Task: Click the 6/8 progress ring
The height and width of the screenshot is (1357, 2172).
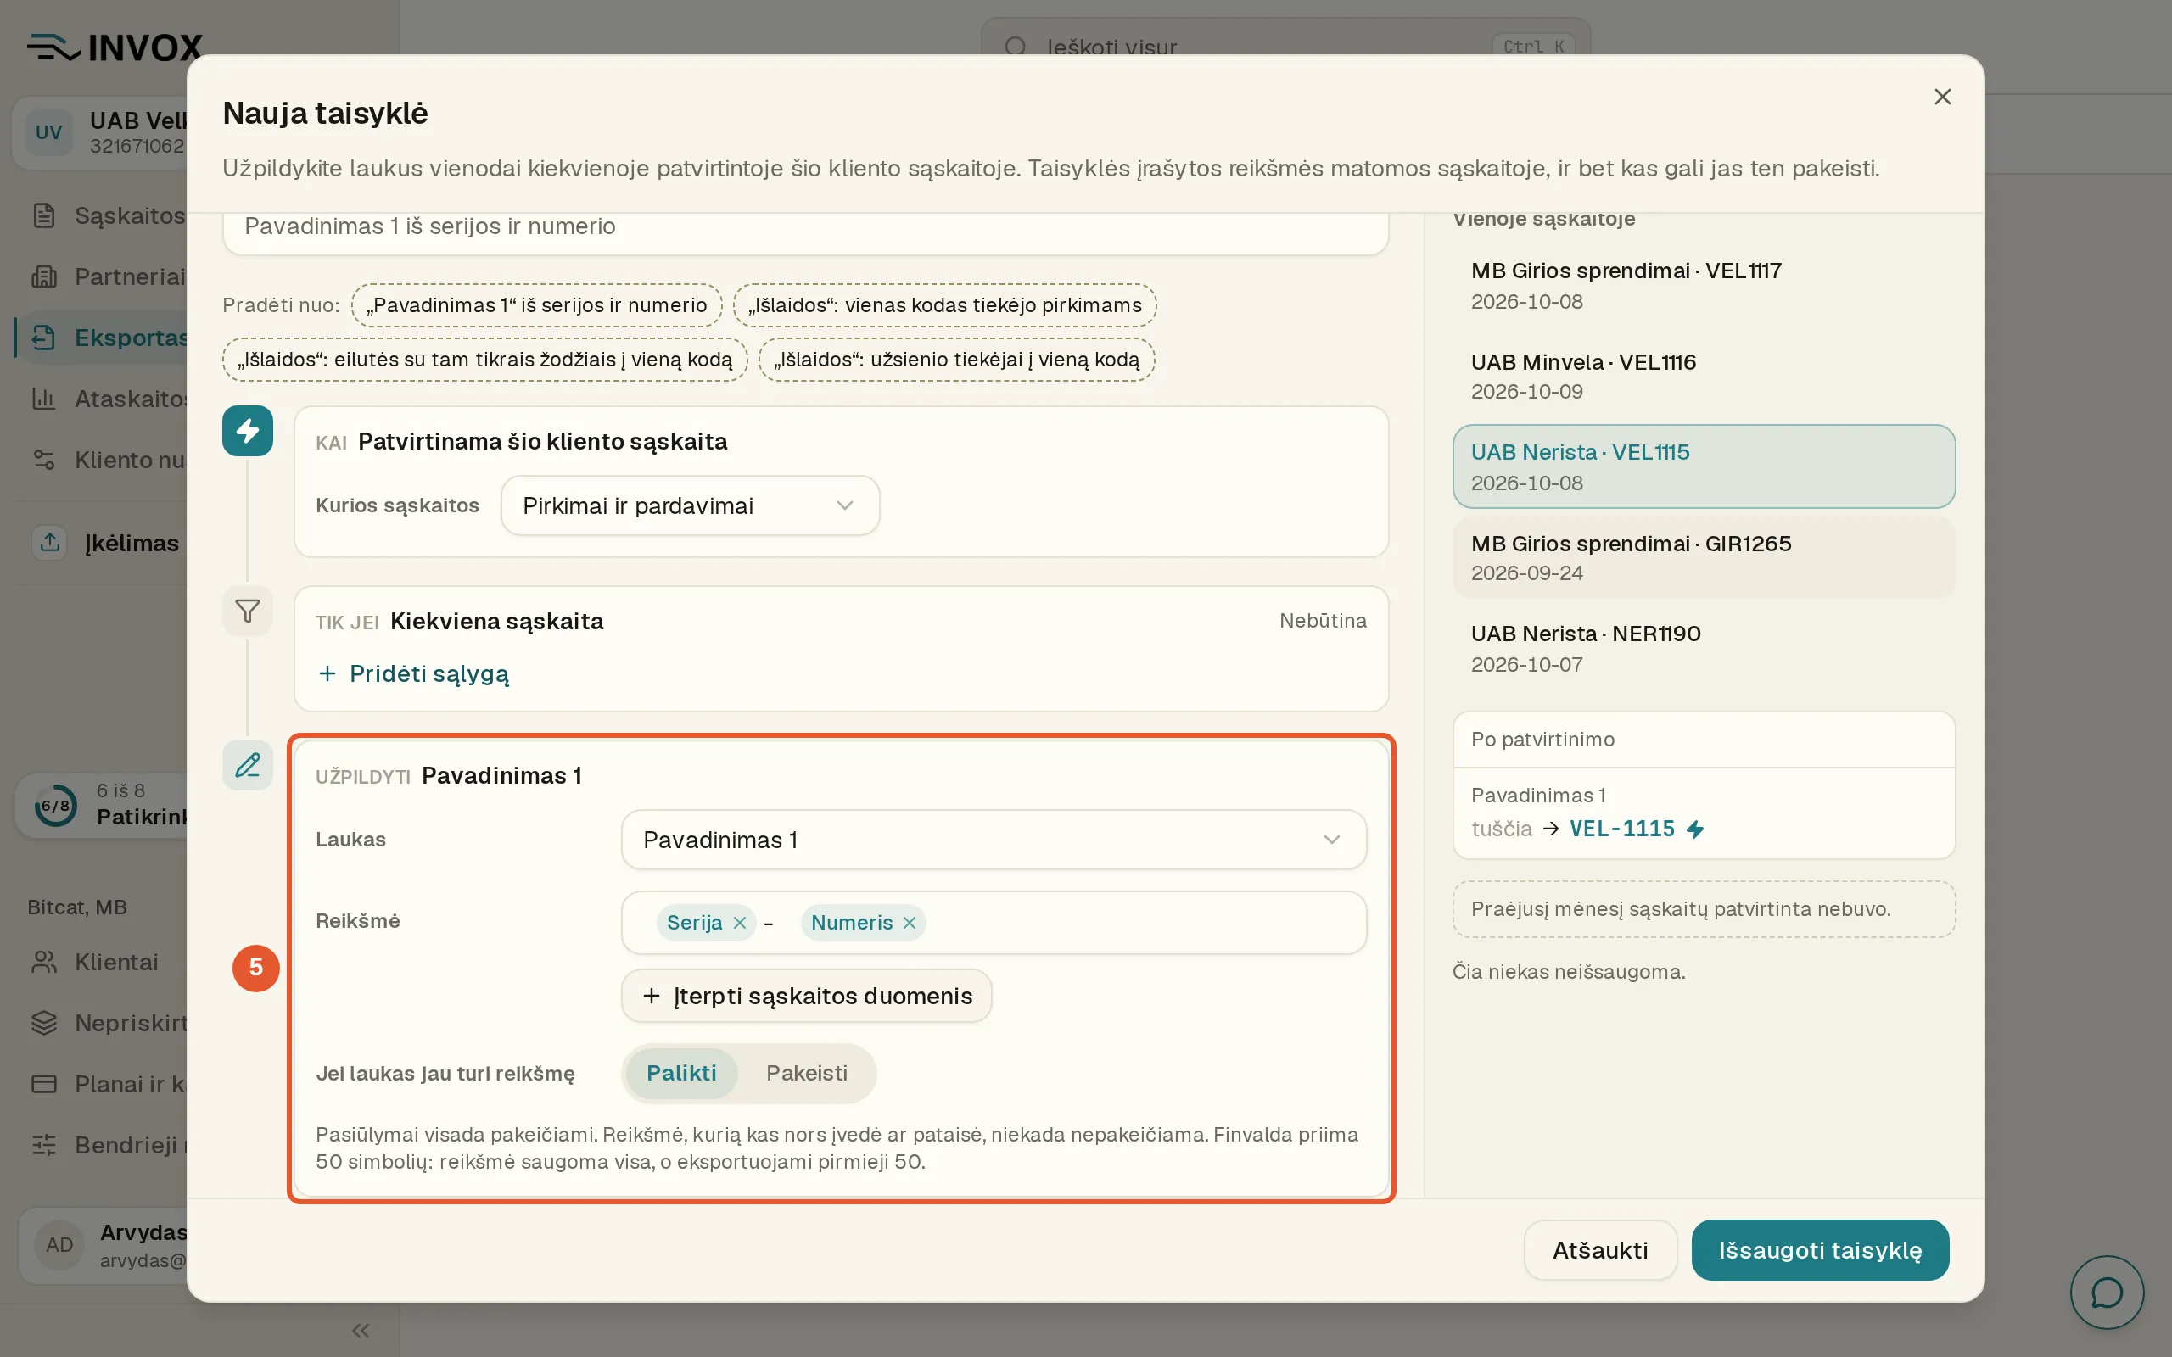Action: pyautogui.click(x=55, y=805)
